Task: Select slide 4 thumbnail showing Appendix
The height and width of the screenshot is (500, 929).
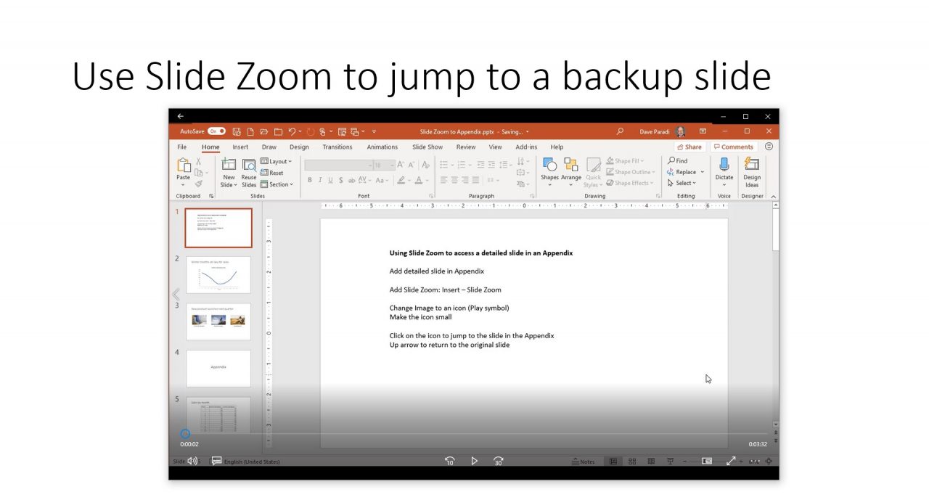Action: pos(218,368)
